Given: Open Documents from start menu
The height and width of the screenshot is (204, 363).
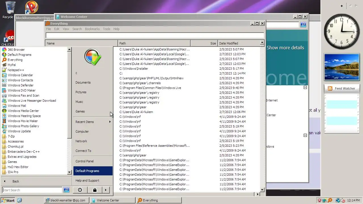Looking at the screenshot, I should [x=93, y=82].
